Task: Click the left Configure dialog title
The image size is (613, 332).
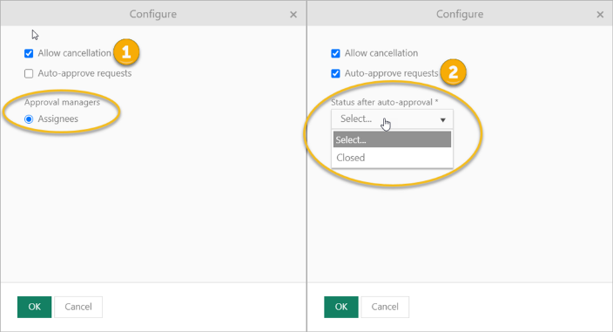Action: tap(153, 14)
